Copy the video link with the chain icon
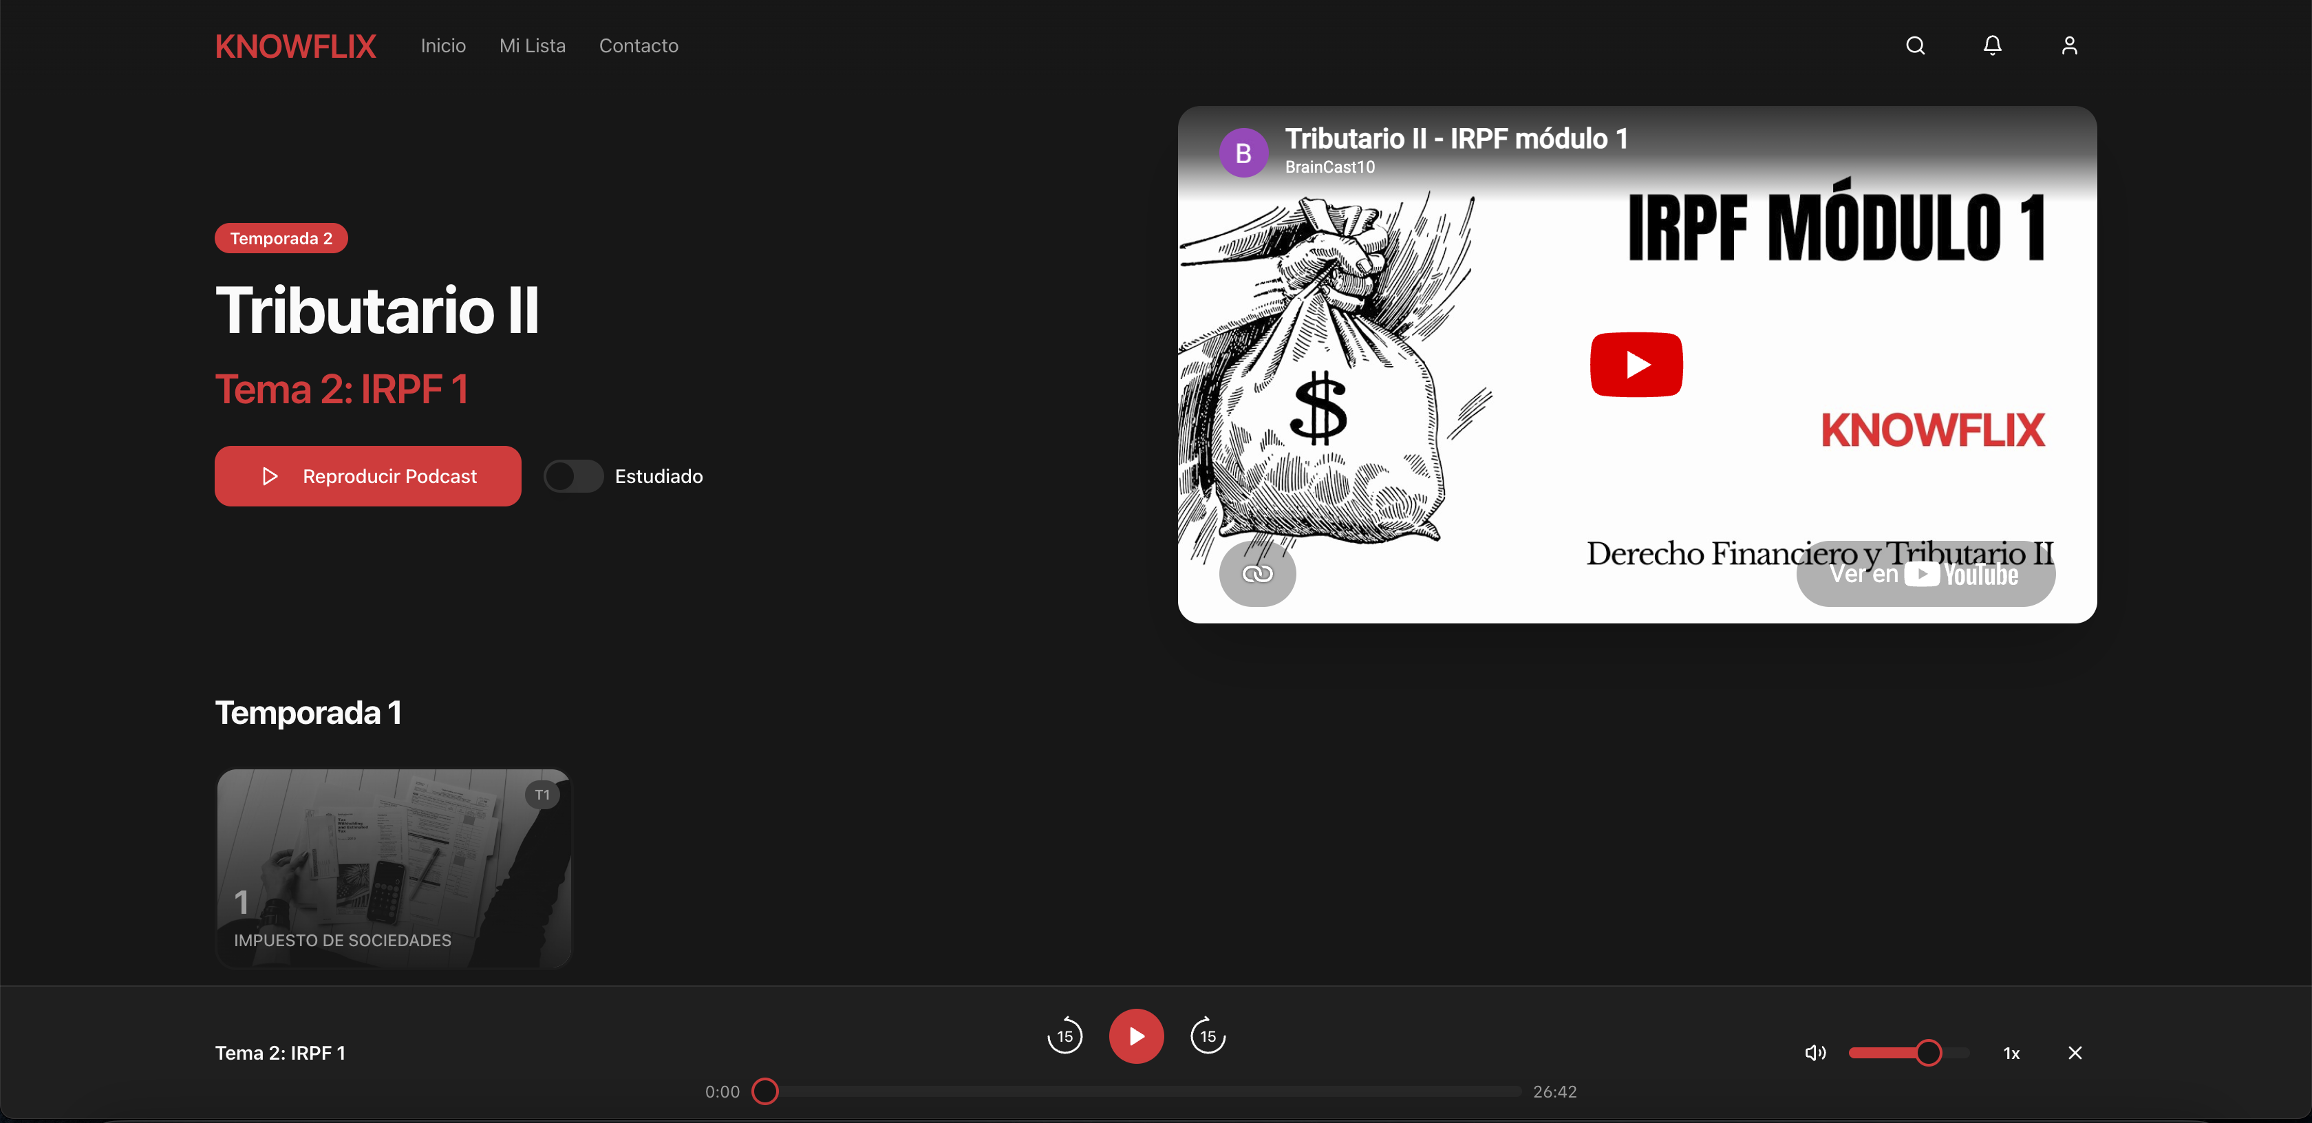The image size is (2312, 1123). coord(1257,574)
